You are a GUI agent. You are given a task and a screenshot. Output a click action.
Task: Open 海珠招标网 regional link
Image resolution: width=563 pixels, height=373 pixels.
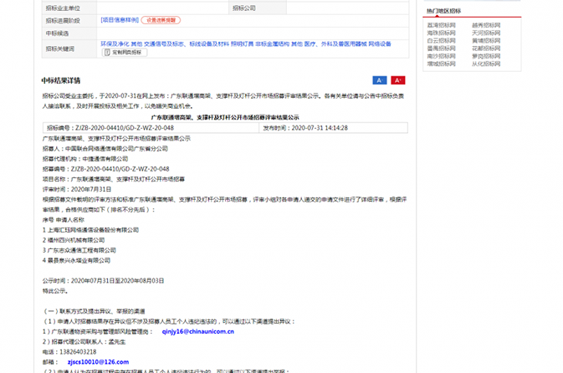coord(442,33)
